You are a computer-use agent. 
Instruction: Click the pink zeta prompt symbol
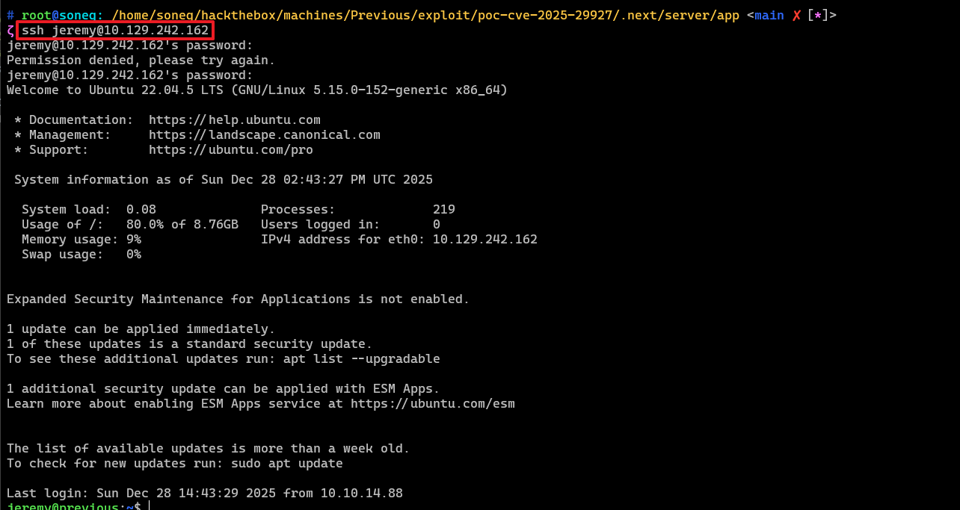click(x=10, y=31)
